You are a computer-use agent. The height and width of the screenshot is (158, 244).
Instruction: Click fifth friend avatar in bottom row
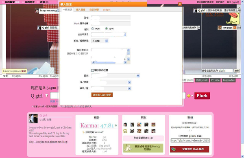coord(153,131)
